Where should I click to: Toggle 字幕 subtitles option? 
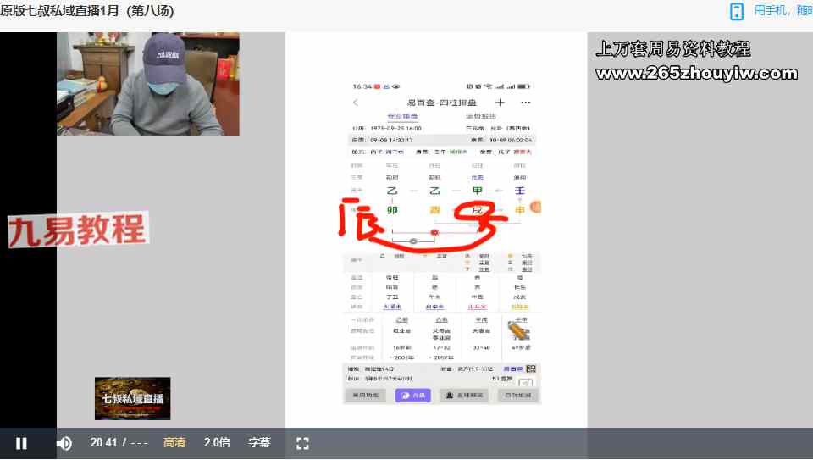(259, 443)
